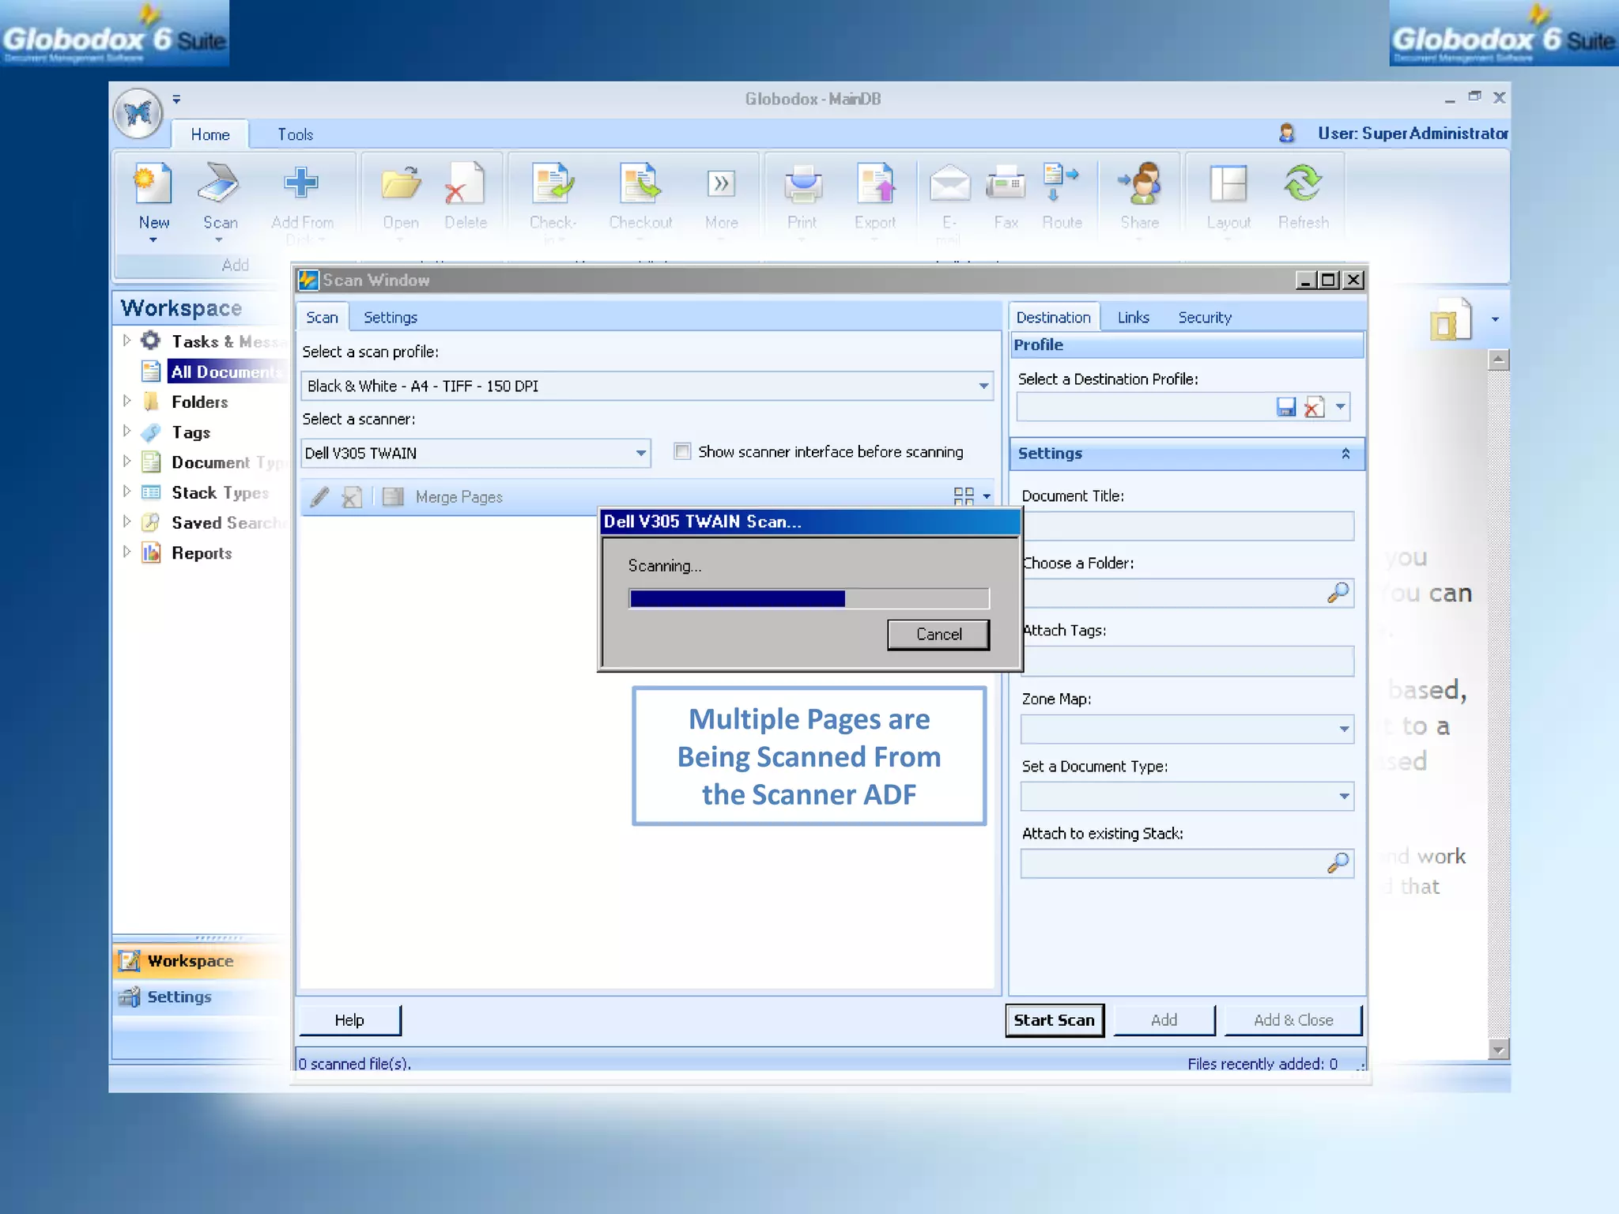
Task: Expand the Reports tree node
Action: [126, 552]
